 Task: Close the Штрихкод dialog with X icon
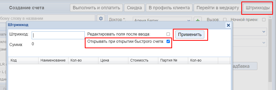tap(228, 25)
